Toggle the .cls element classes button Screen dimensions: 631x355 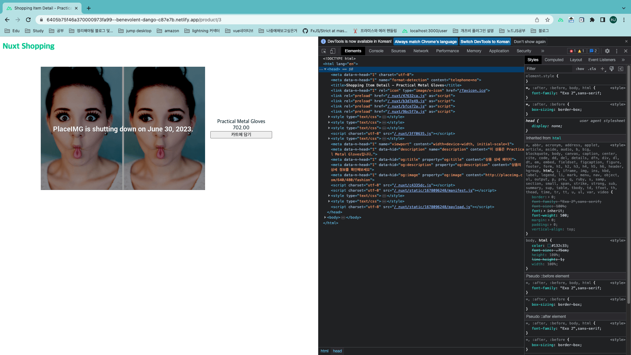592,69
